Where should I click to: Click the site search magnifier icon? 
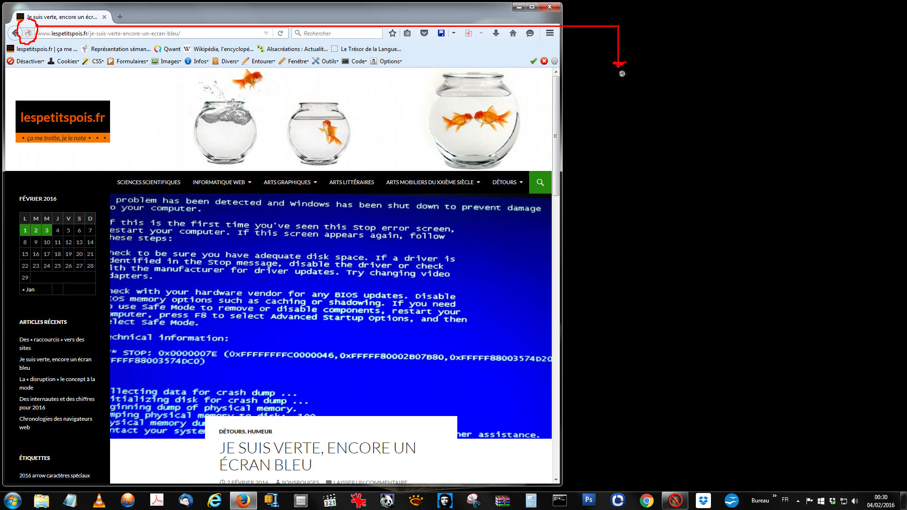tap(540, 182)
